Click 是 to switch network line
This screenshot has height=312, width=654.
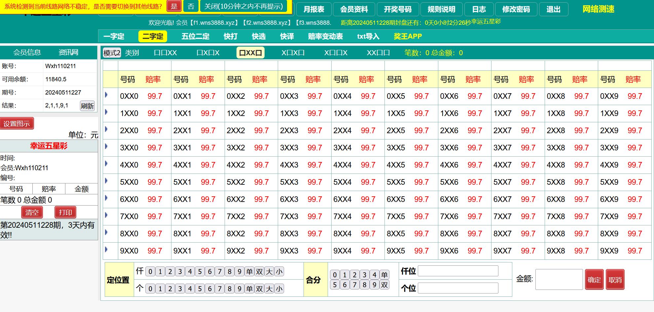[x=174, y=6]
